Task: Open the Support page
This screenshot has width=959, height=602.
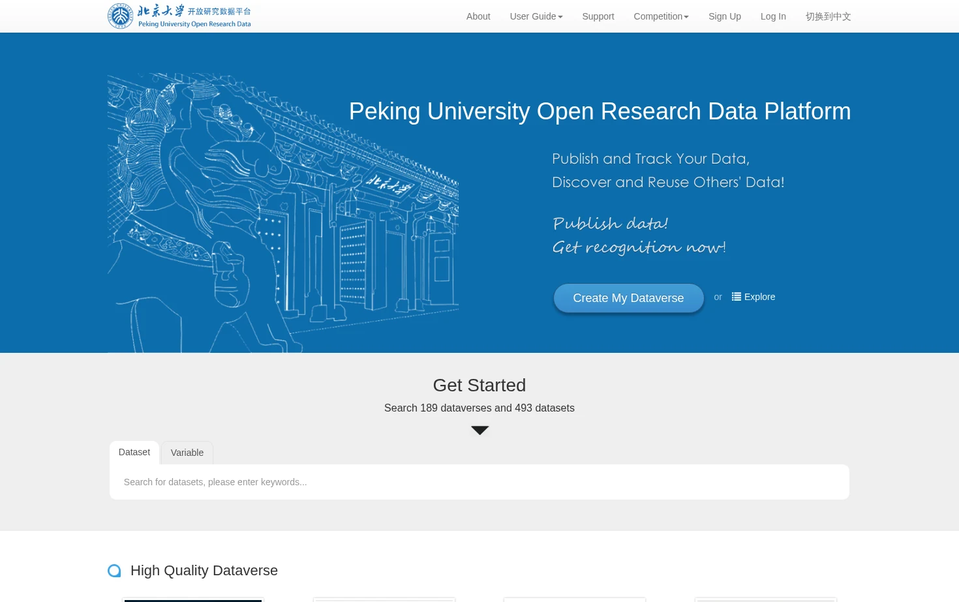Action: point(598,16)
